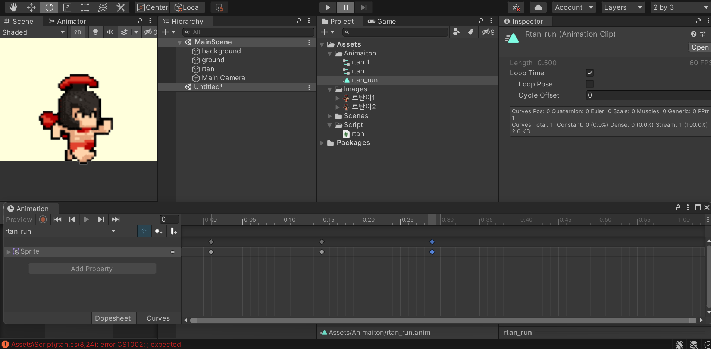Viewport: 711px width, 349px height.
Task: Switch to Curves view
Action: click(x=158, y=318)
